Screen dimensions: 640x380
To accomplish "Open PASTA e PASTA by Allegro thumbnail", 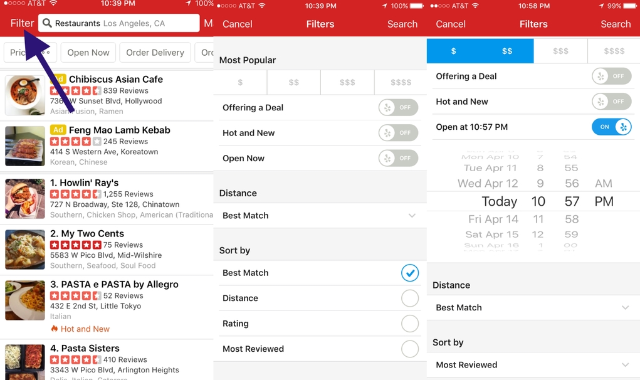I will coord(25,300).
